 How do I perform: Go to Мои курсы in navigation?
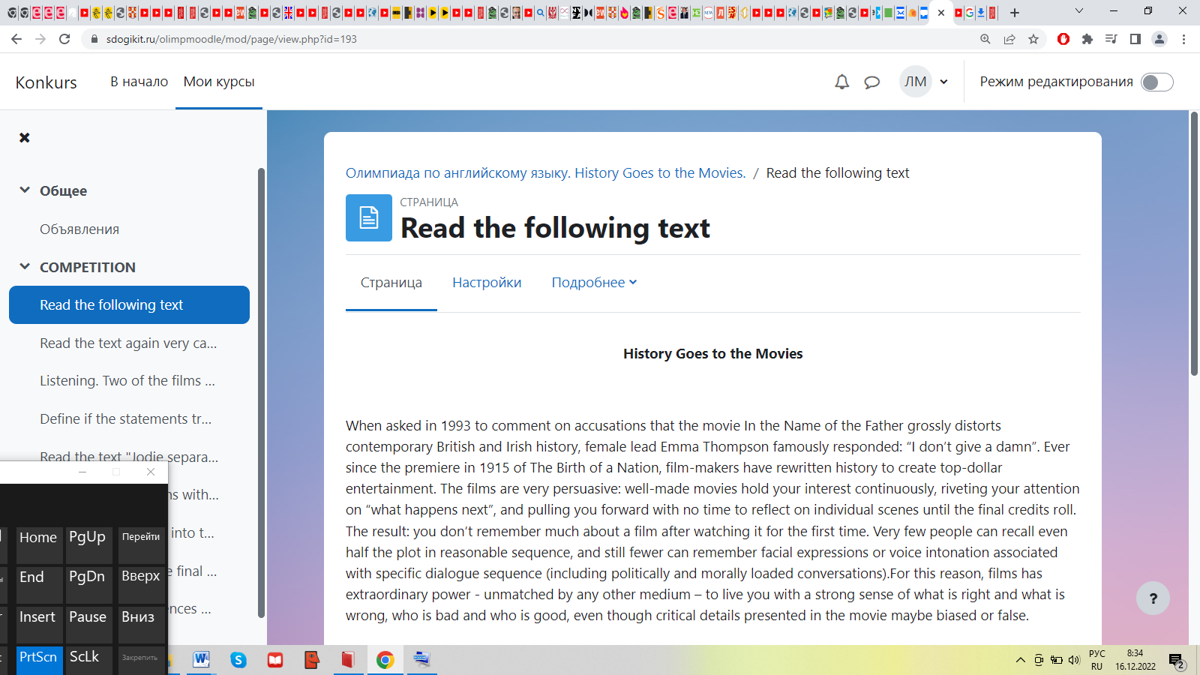click(x=219, y=82)
